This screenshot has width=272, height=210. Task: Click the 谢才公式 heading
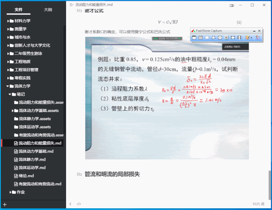point(94,11)
